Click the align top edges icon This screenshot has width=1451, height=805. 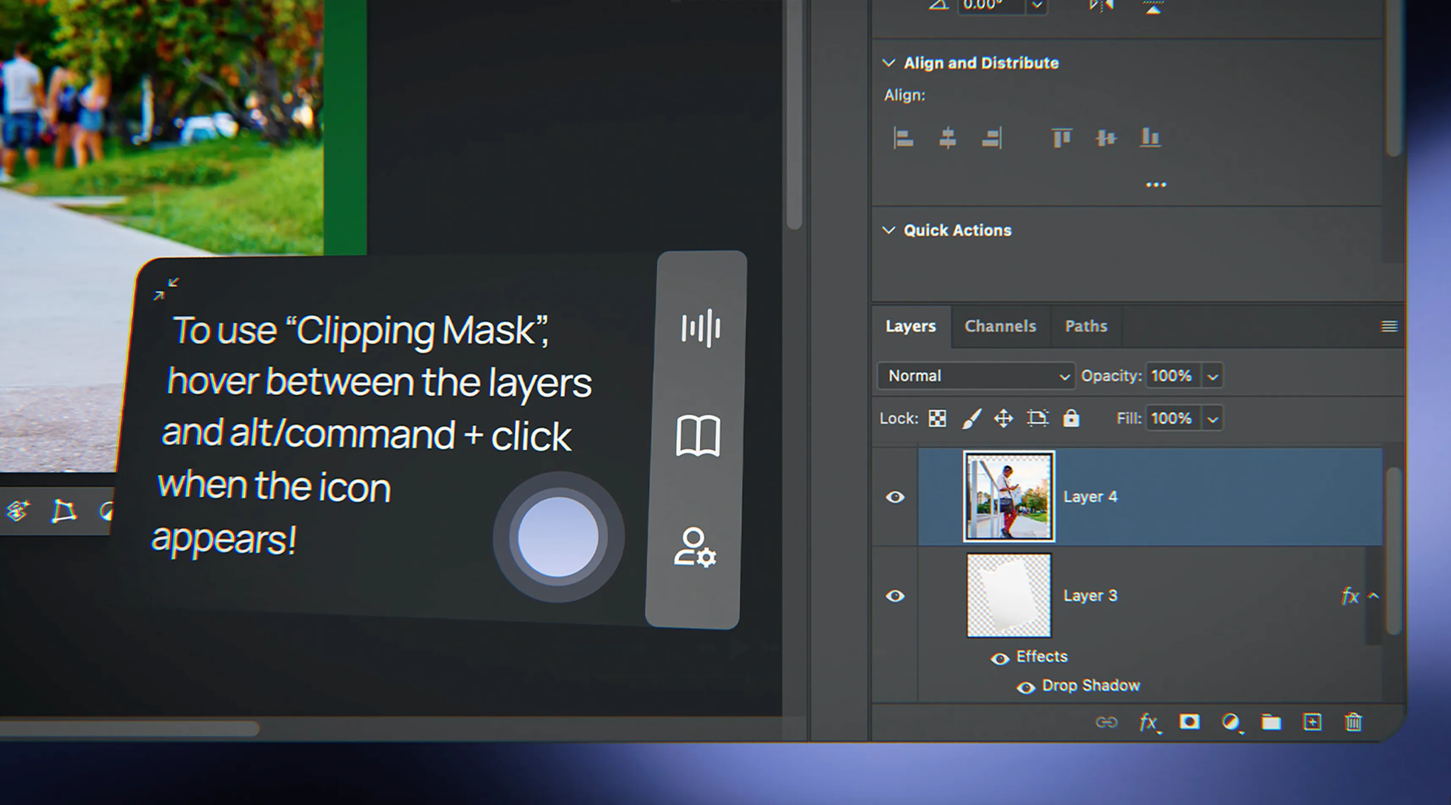(1062, 138)
